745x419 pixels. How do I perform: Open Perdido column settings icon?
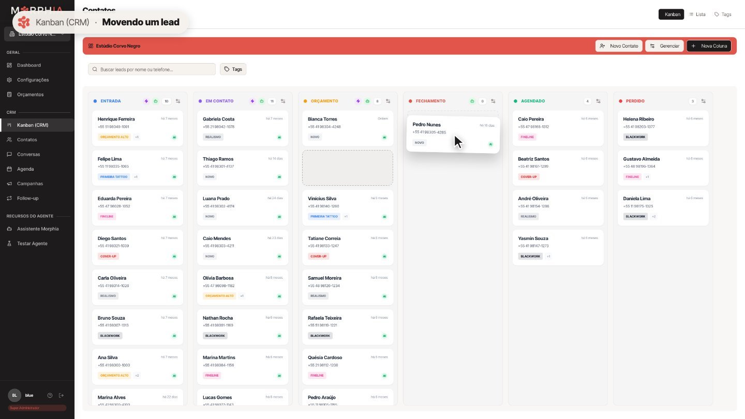(703, 101)
